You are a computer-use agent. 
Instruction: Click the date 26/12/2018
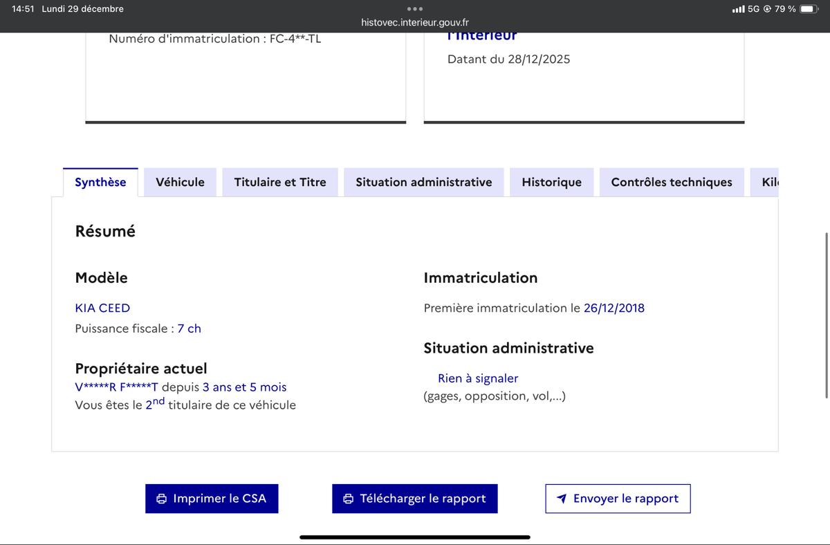pyautogui.click(x=614, y=308)
